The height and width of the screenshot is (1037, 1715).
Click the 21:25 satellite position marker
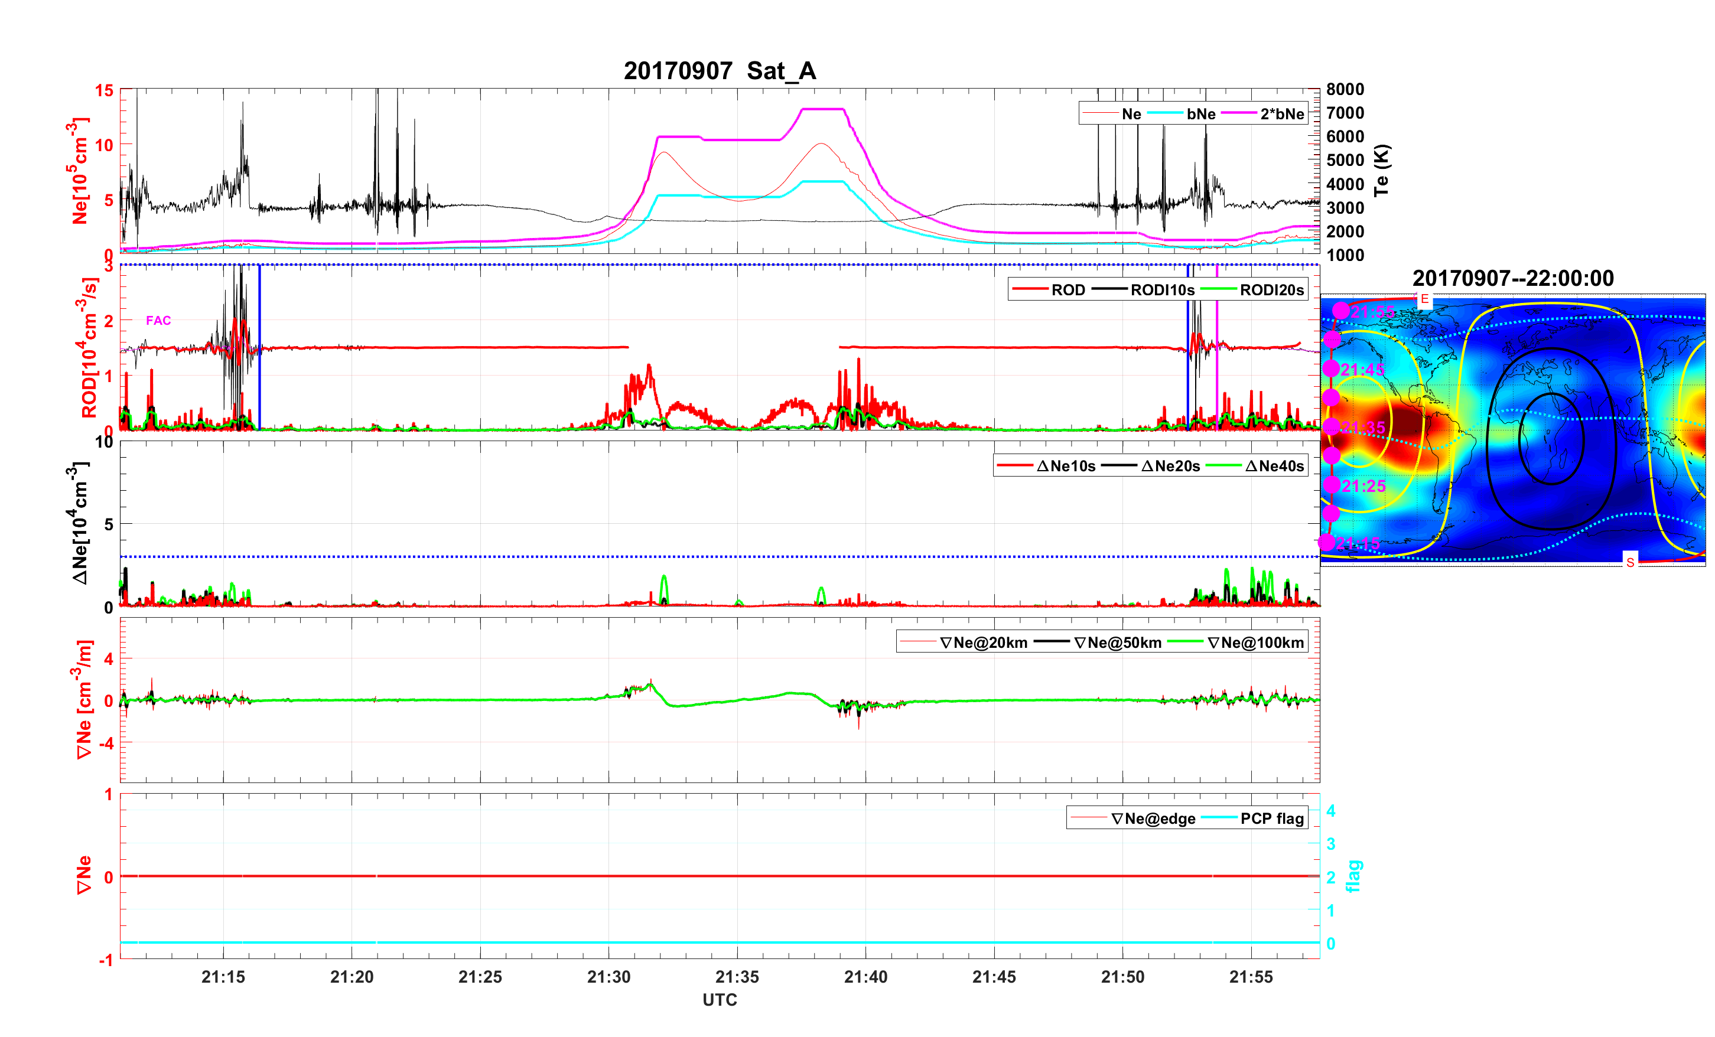pos(1332,484)
